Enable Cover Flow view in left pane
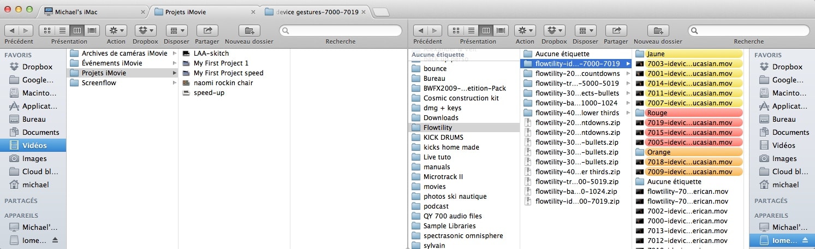The width and height of the screenshot is (815, 249). (92, 31)
